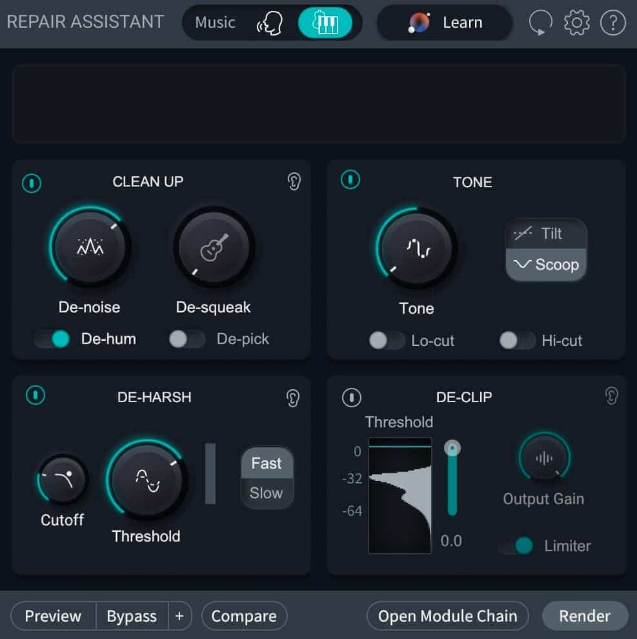The width and height of the screenshot is (637, 639).
Task: Toggle De-clip module power button
Action: click(352, 398)
